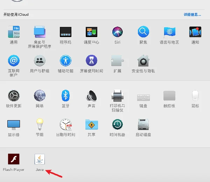Open 桌面与屏幕保护程序 preferences

(40, 32)
